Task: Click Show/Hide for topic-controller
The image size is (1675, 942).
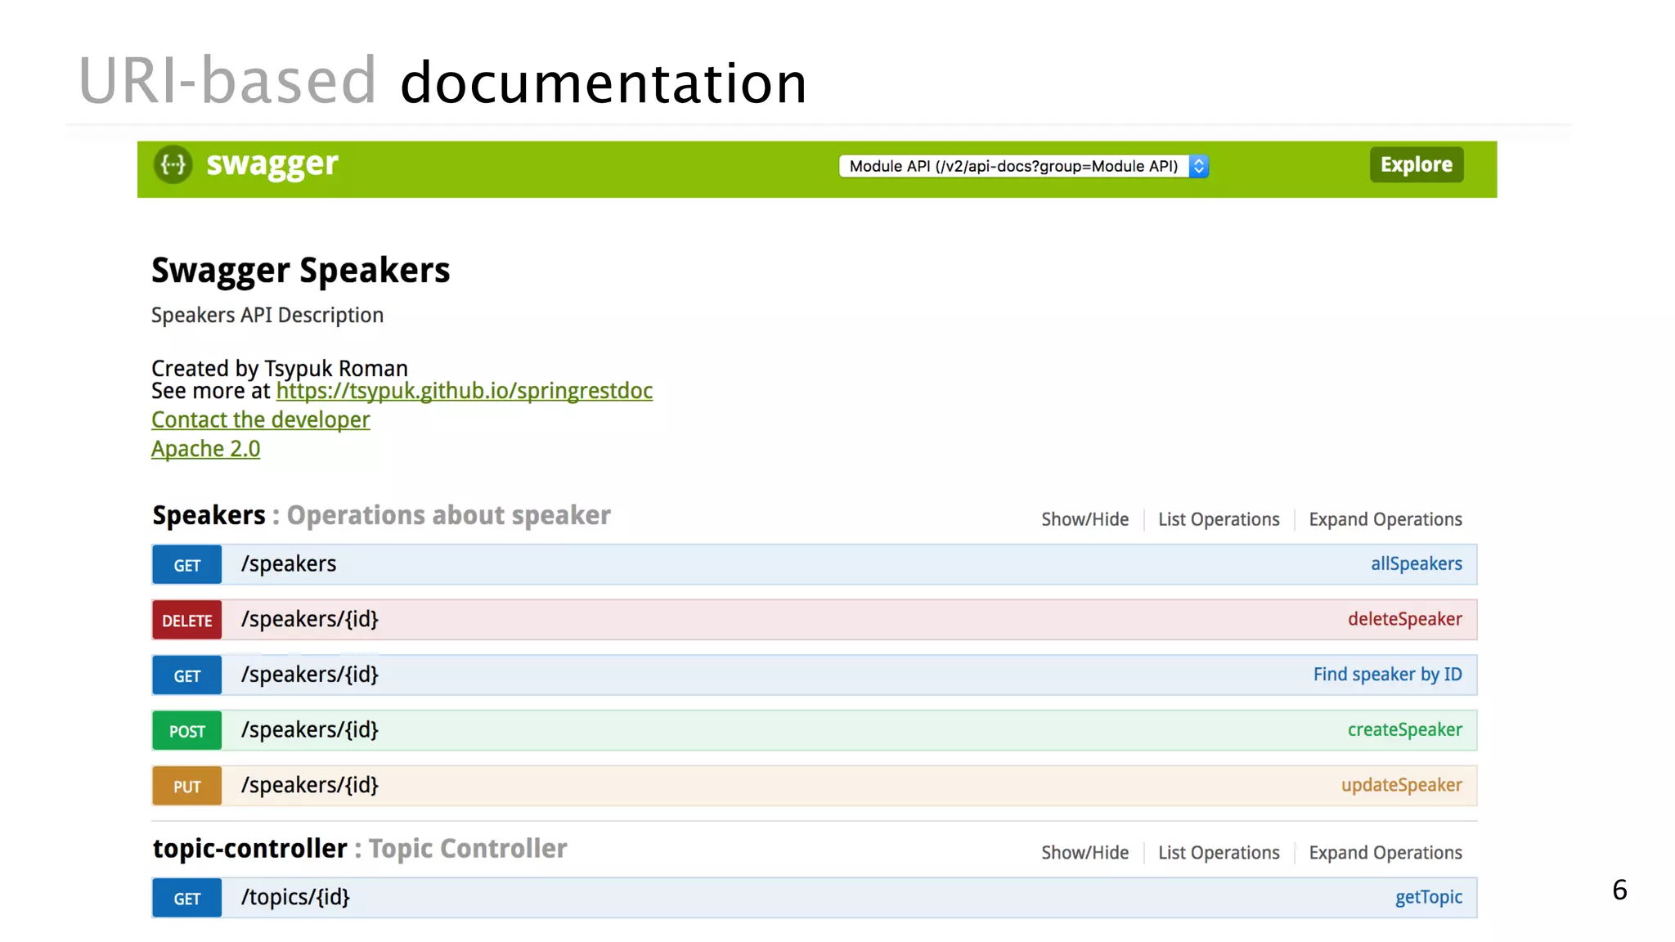Action: (x=1084, y=853)
